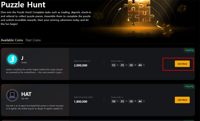
Task: Click the Ongoing badge on the HAT card
Action: click(189, 86)
